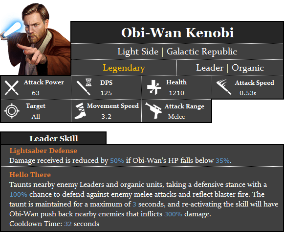
Task: Click the Obi-Wan Kenobi portrait image
Action: [x=35, y=39]
